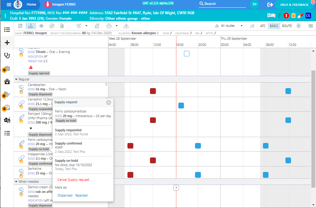Click the blue OL badge
316x208 pixels.
308,15
